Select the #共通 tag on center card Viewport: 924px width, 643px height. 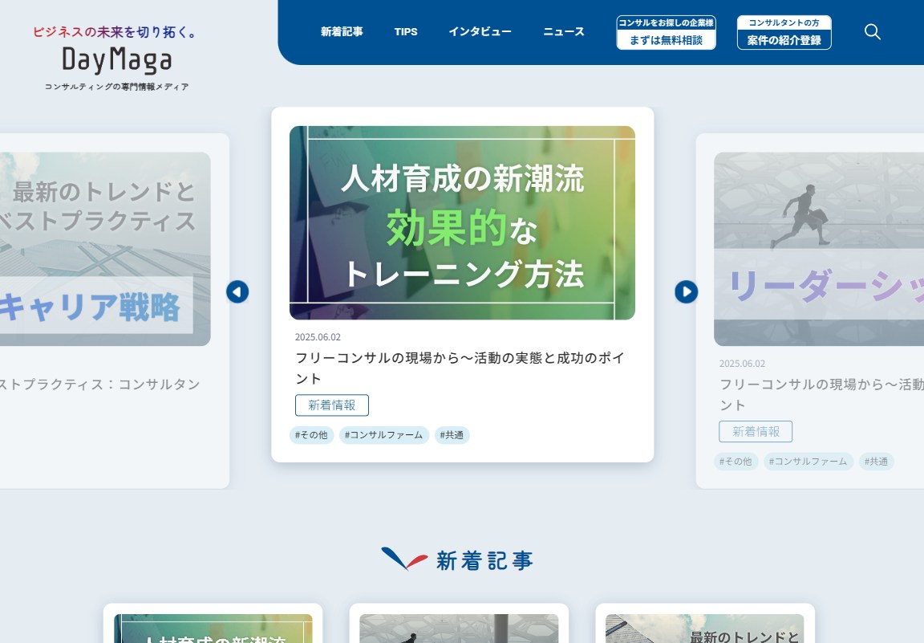[x=452, y=435]
